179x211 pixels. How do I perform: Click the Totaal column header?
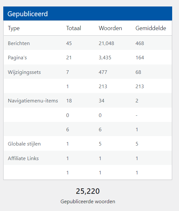(74, 28)
